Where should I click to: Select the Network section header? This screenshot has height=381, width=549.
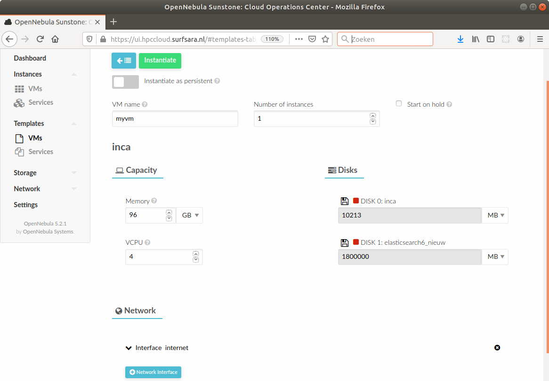click(137, 311)
